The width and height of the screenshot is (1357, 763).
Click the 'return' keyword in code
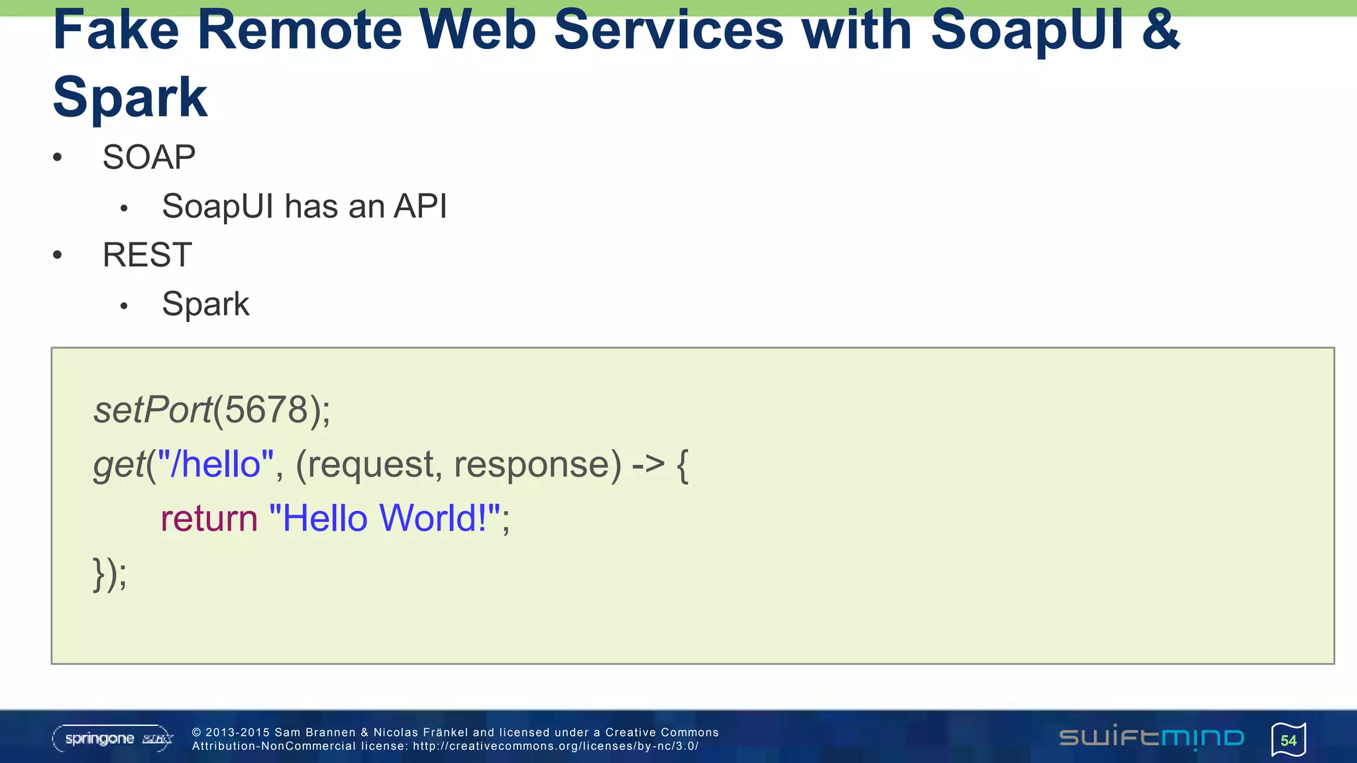pyautogui.click(x=209, y=518)
